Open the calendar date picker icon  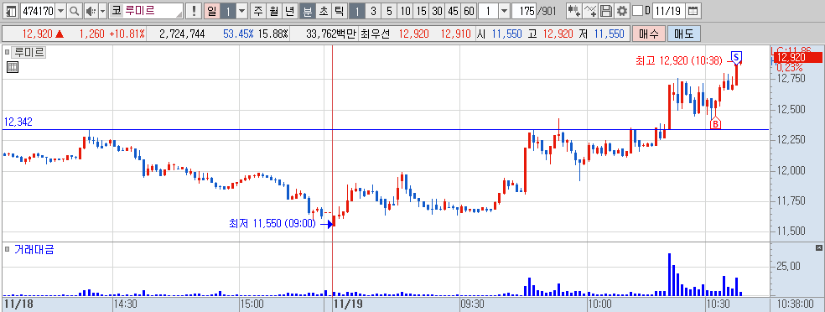point(693,11)
